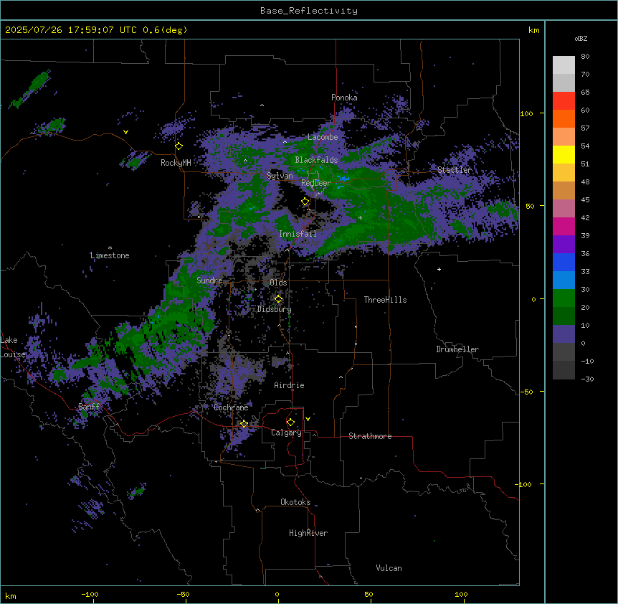Click the Vulcan label
Screen dimensions: 618x604
[389, 568]
